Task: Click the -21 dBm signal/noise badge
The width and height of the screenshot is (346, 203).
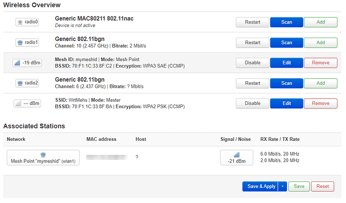Action: pyautogui.click(x=236, y=157)
